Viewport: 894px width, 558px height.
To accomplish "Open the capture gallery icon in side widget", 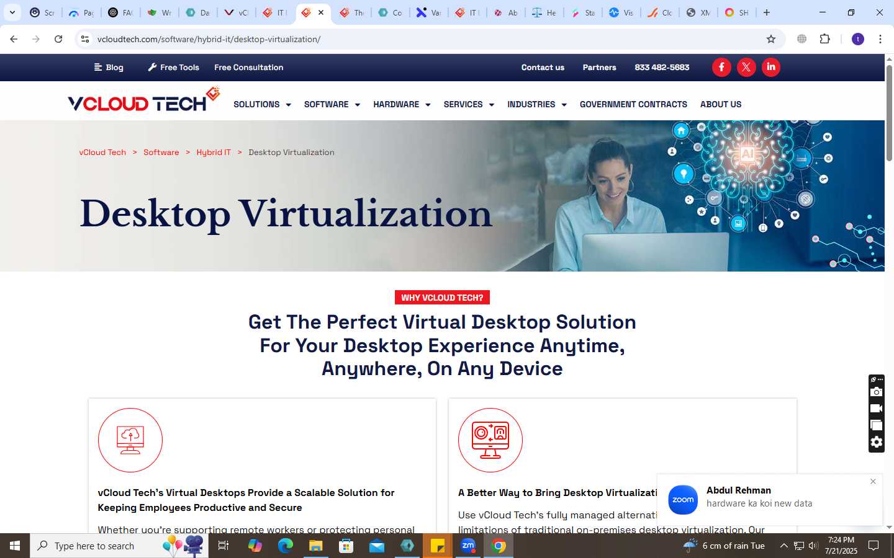I will pyautogui.click(x=877, y=425).
